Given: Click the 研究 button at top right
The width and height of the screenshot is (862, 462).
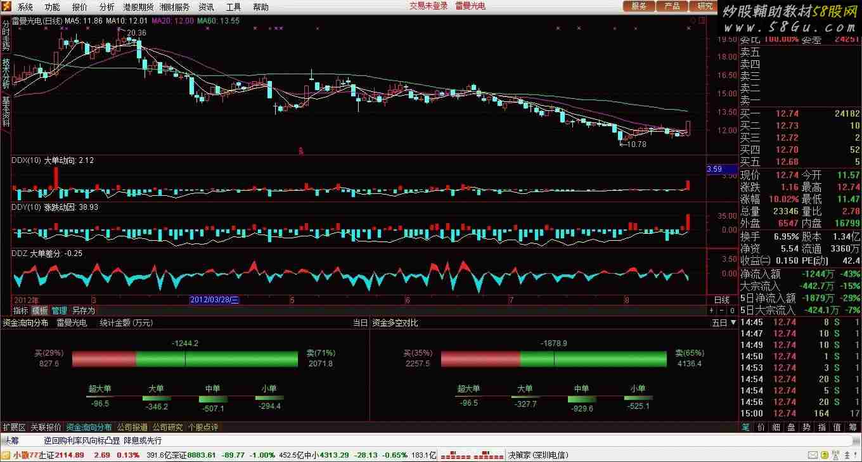Looking at the screenshot, I should pos(704,6).
